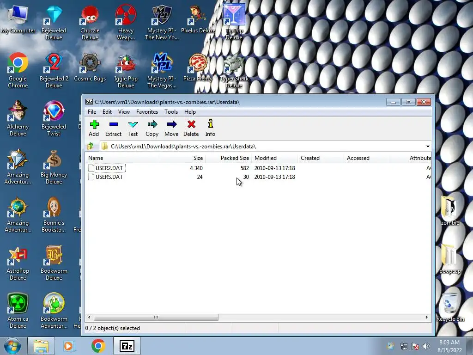Select the Recycle Bin icon
Image resolution: width=473 pixels, height=355 pixels.
[450, 307]
